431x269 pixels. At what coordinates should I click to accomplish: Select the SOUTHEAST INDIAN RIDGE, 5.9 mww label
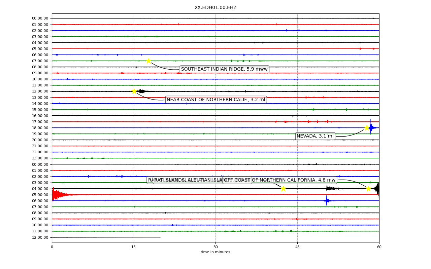click(224, 69)
